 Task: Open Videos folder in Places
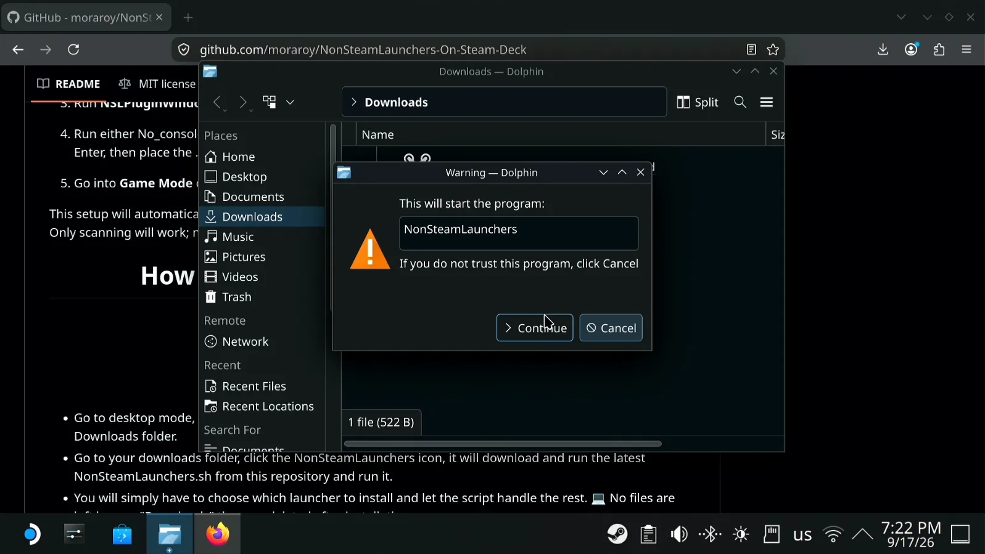click(x=262, y=277)
